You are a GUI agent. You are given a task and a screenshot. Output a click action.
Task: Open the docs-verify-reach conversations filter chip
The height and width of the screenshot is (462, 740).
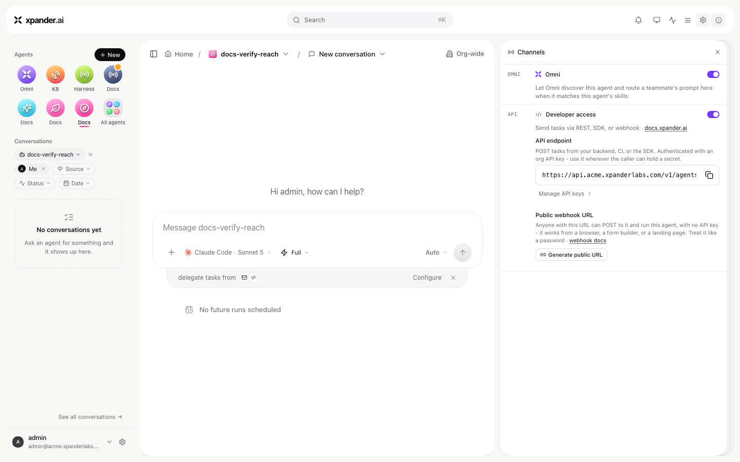click(50, 155)
